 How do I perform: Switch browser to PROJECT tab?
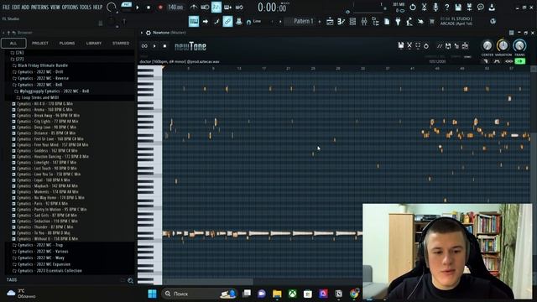(40, 43)
